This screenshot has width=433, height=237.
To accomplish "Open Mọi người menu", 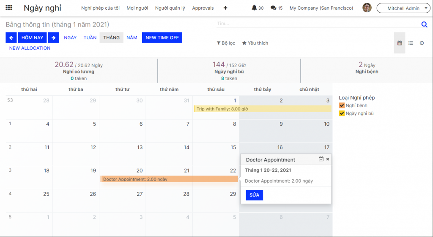I will point(137,8).
